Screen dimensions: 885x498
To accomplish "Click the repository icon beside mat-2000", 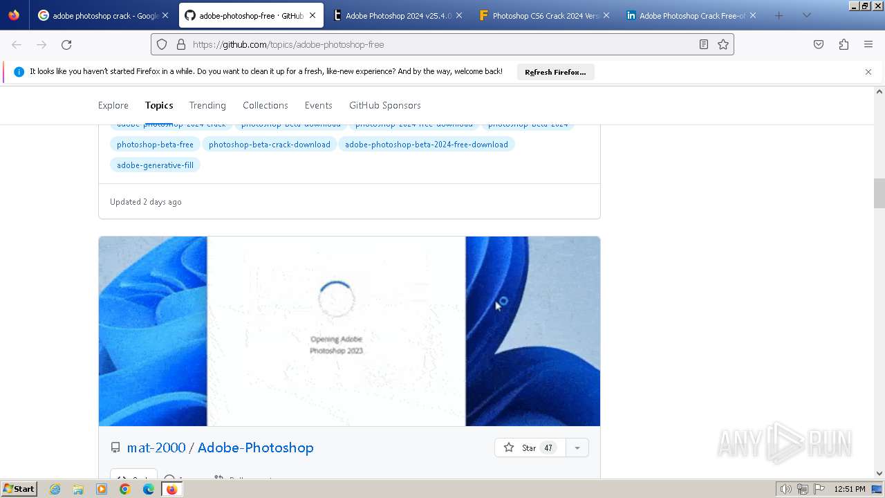I will 115,448.
